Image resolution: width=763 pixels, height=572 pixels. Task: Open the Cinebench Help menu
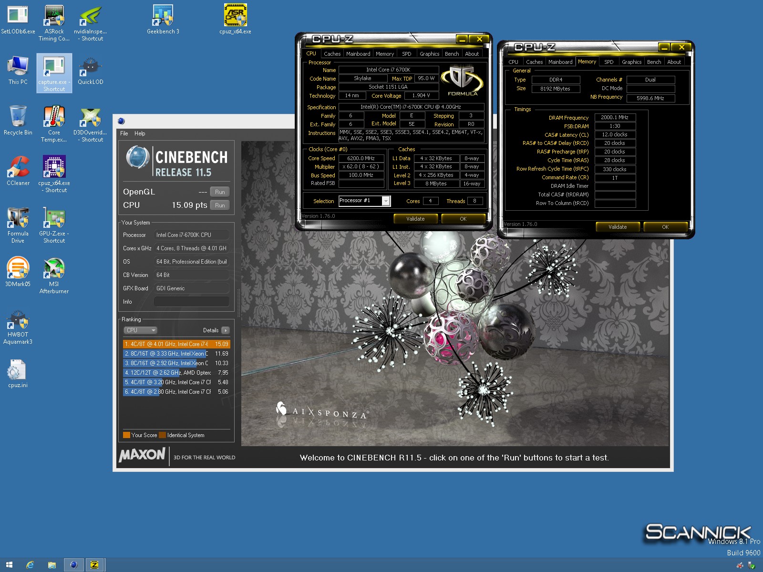[x=140, y=133]
